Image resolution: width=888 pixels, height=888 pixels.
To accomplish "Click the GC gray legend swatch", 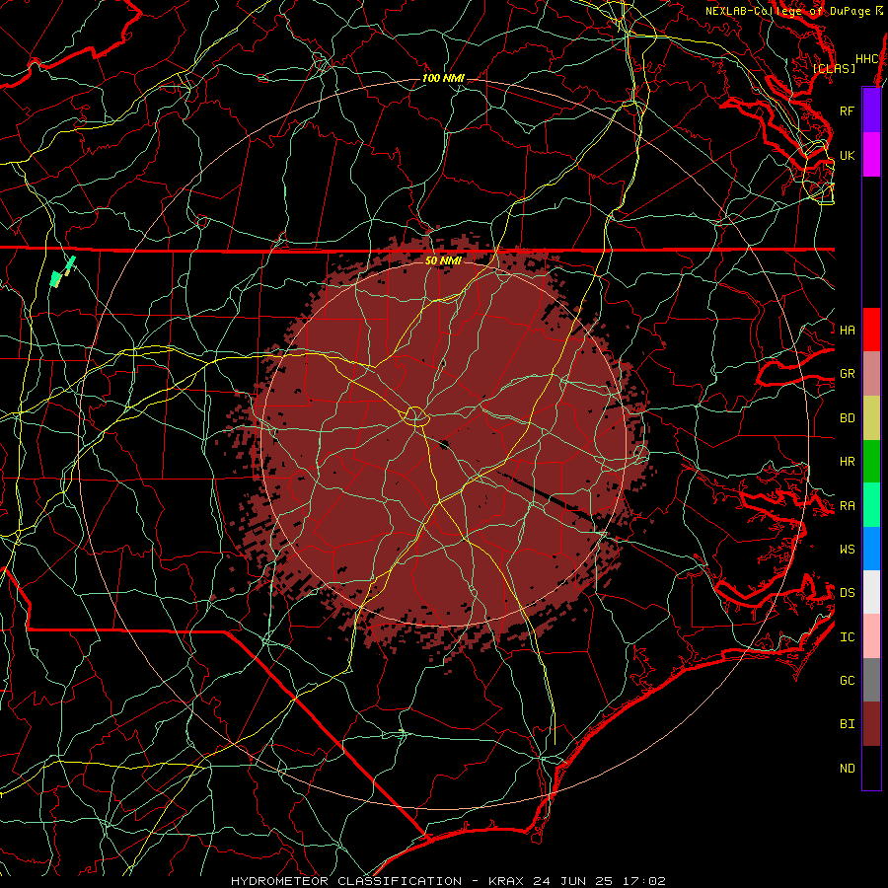I will 871,680.
